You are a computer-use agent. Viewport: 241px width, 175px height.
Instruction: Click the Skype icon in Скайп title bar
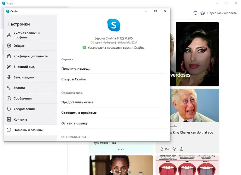(8, 11)
